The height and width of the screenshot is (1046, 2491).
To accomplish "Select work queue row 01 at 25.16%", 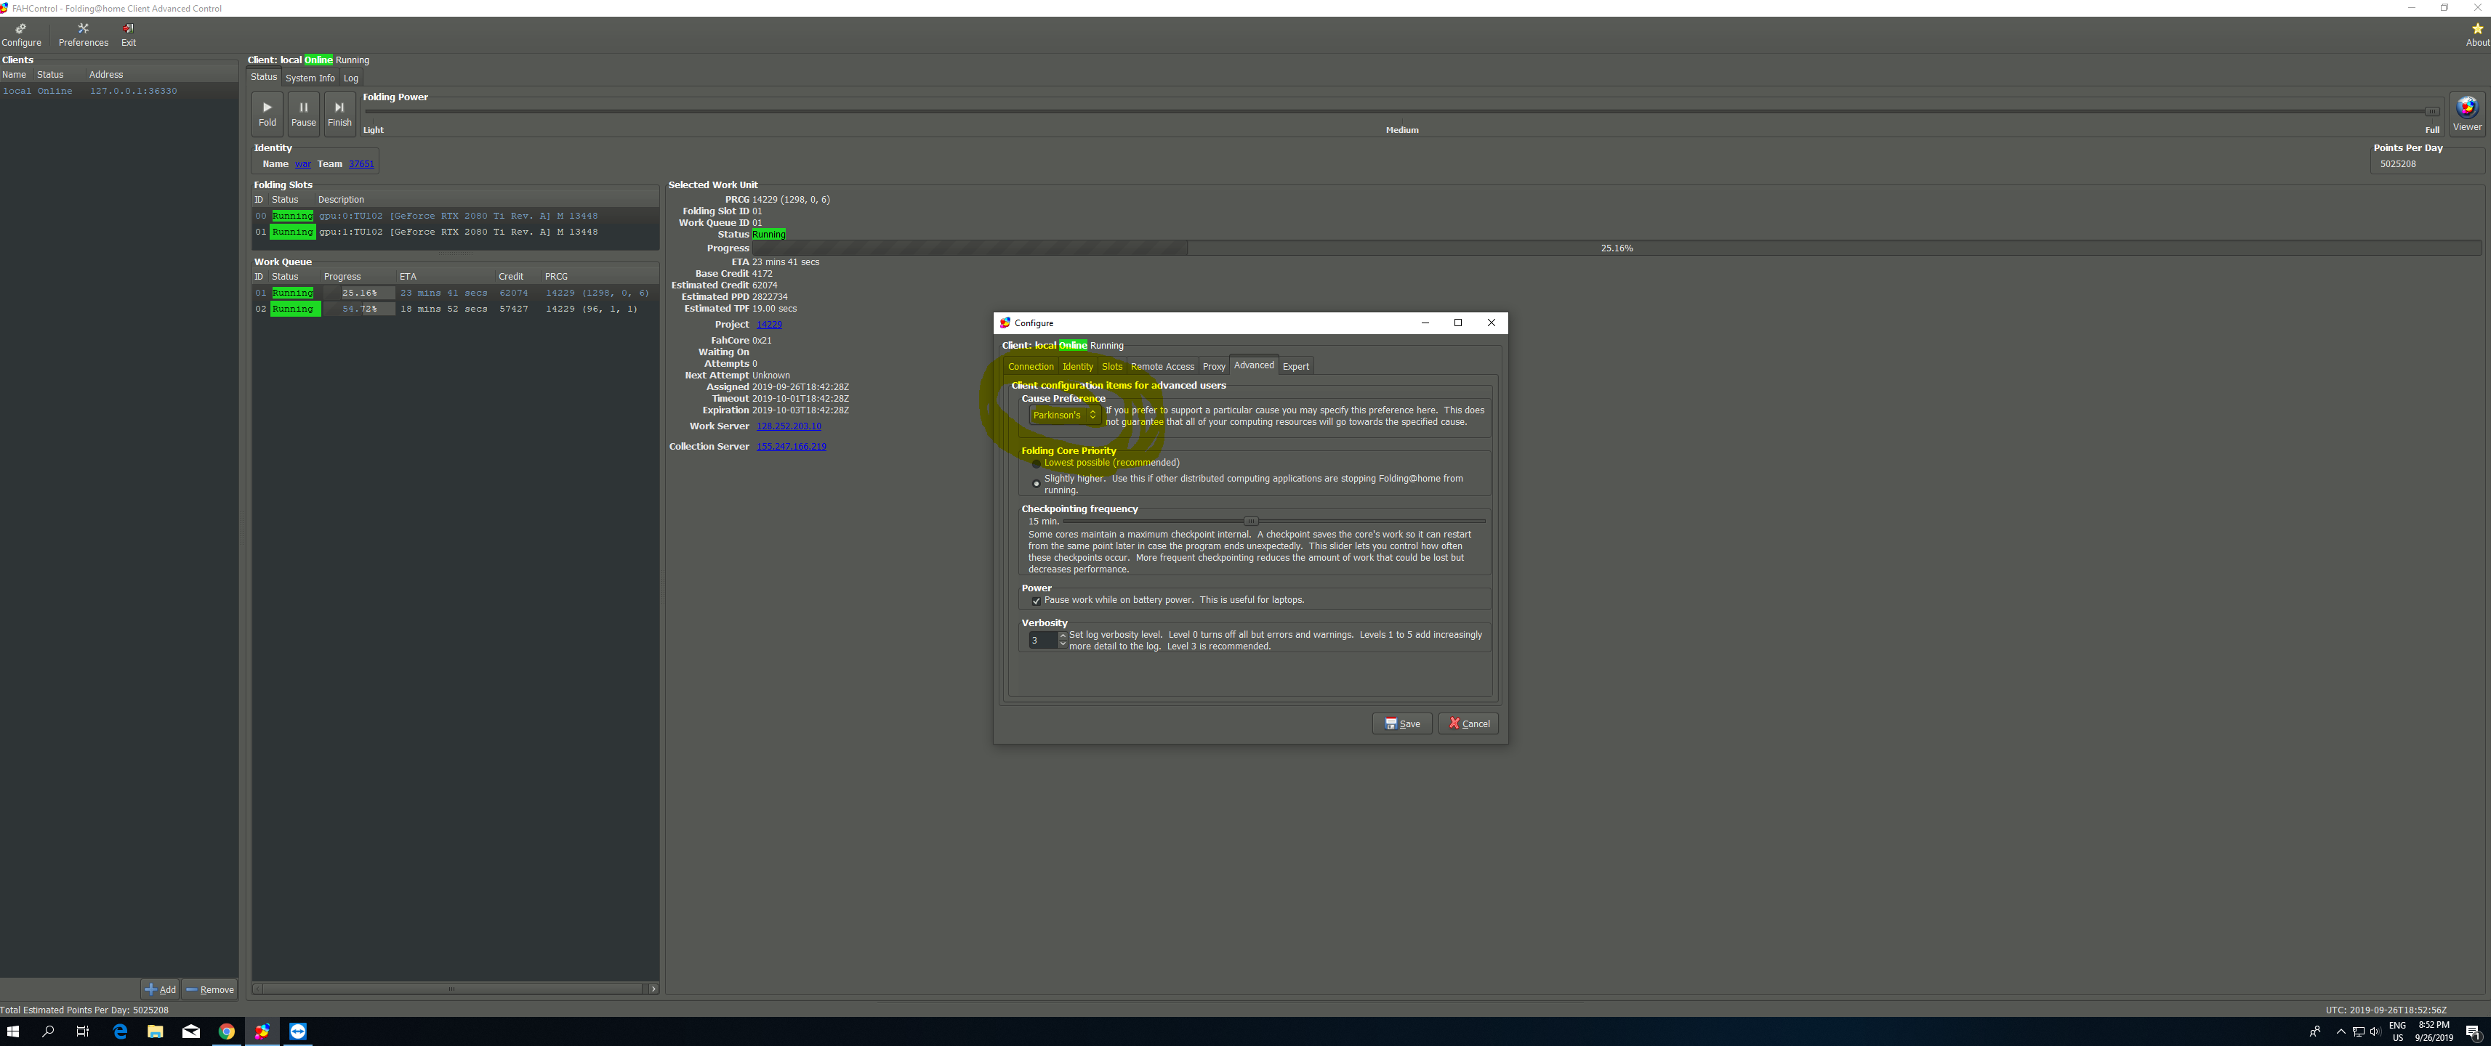I will point(456,293).
